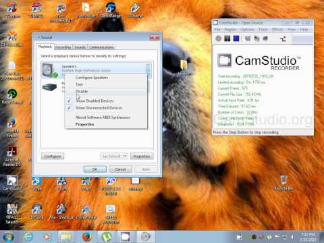Click the Screen Annotations icon in CamStudio toolbar

[x=256, y=38]
